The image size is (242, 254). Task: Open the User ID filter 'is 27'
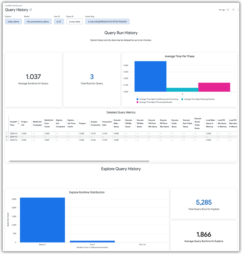pyautogui.click(x=59, y=21)
